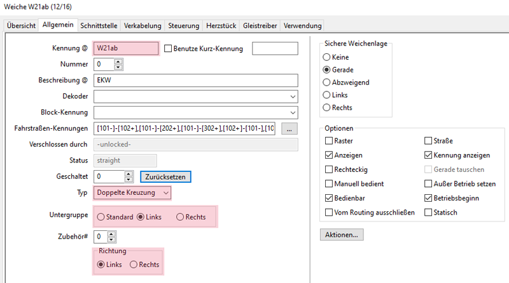509x283 pixels.
Task: Click the ellipsis button beside Fahrstraßen-Kennungen
Action: pos(288,128)
